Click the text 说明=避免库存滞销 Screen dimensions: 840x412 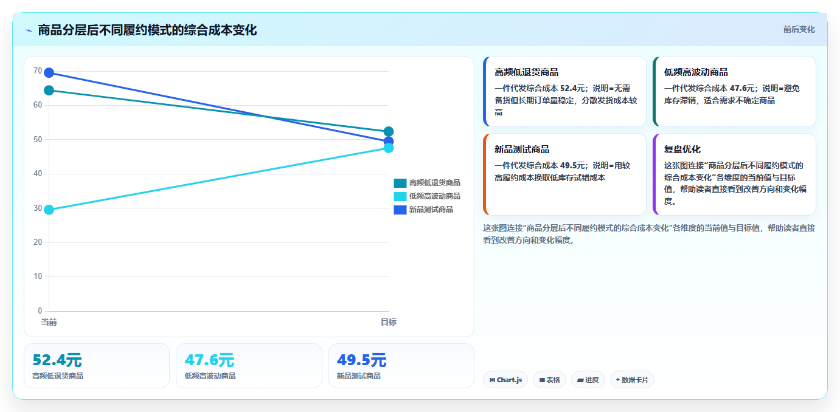click(732, 94)
